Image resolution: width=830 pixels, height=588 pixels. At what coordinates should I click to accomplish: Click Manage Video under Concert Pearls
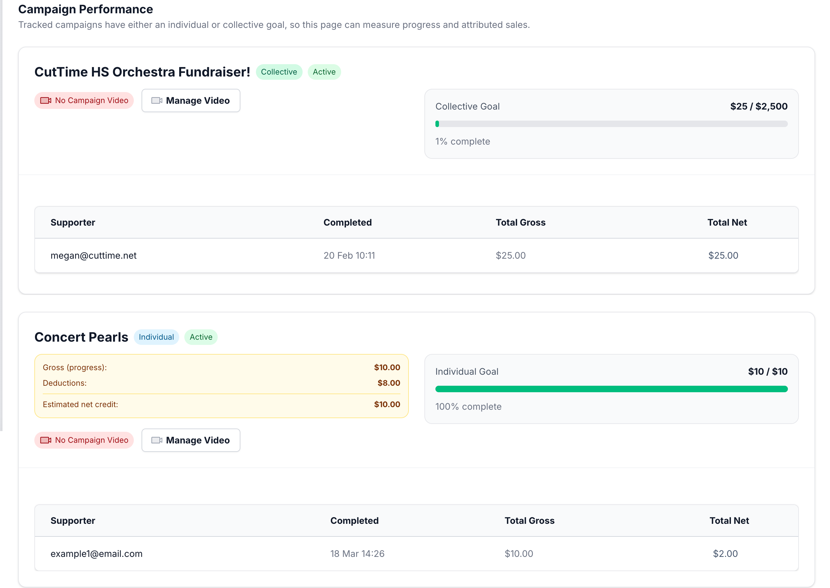[x=191, y=440]
